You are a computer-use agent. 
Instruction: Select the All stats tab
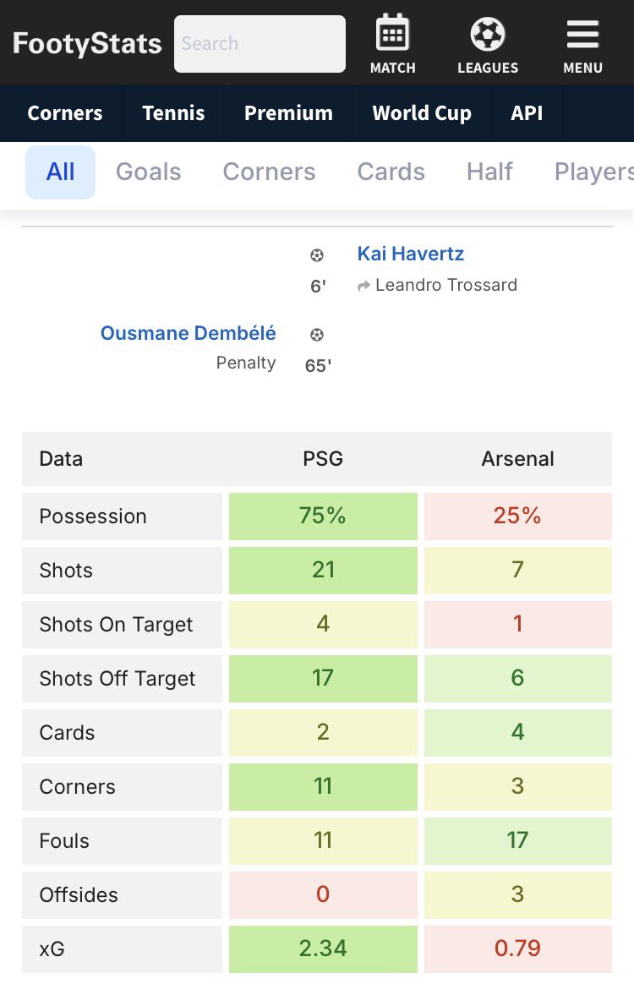60,172
